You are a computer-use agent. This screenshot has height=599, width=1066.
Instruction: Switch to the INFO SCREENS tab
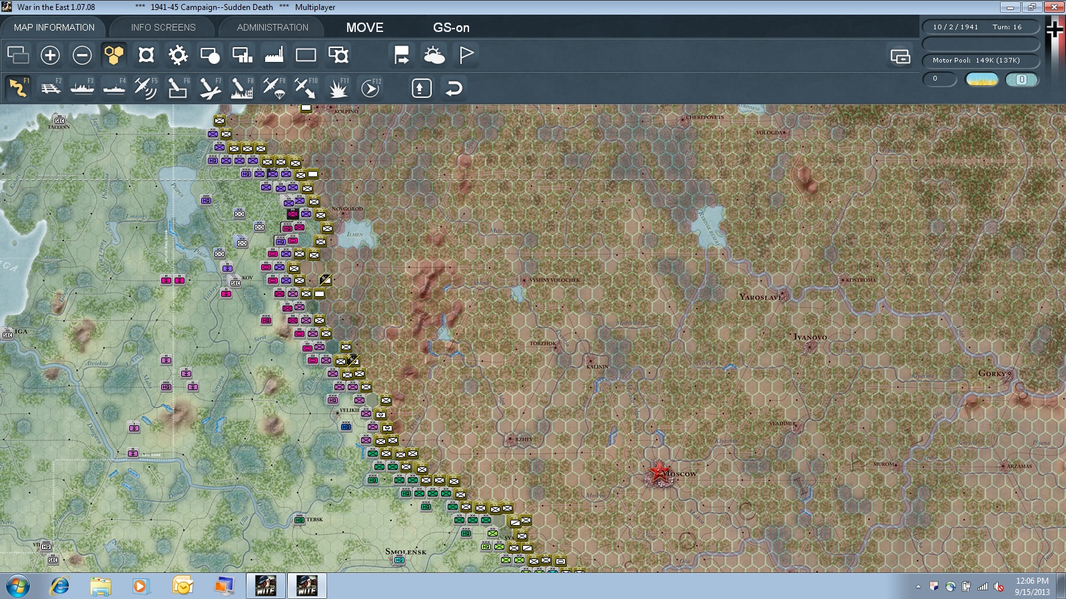click(163, 27)
